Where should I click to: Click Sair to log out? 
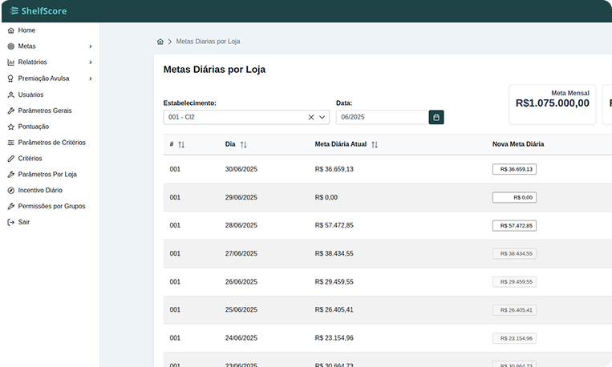tap(23, 222)
